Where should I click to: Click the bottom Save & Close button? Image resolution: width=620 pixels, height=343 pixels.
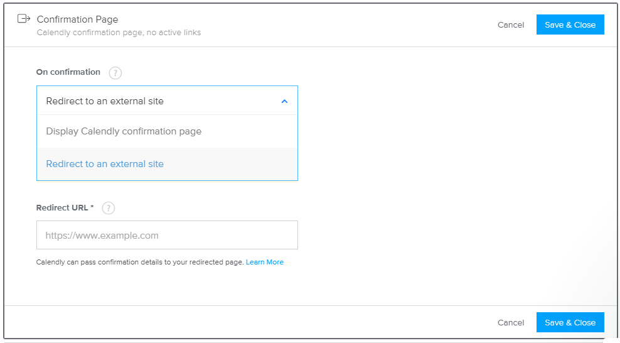click(x=570, y=322)
